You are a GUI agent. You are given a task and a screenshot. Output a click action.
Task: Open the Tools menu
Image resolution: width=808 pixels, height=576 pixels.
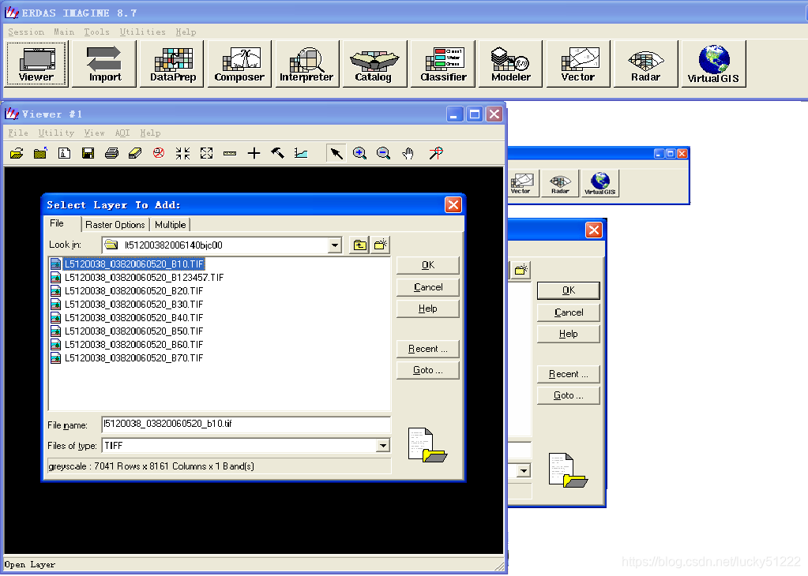pos(96,32)
